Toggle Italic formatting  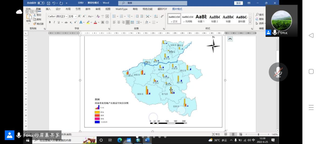[54, 22]
